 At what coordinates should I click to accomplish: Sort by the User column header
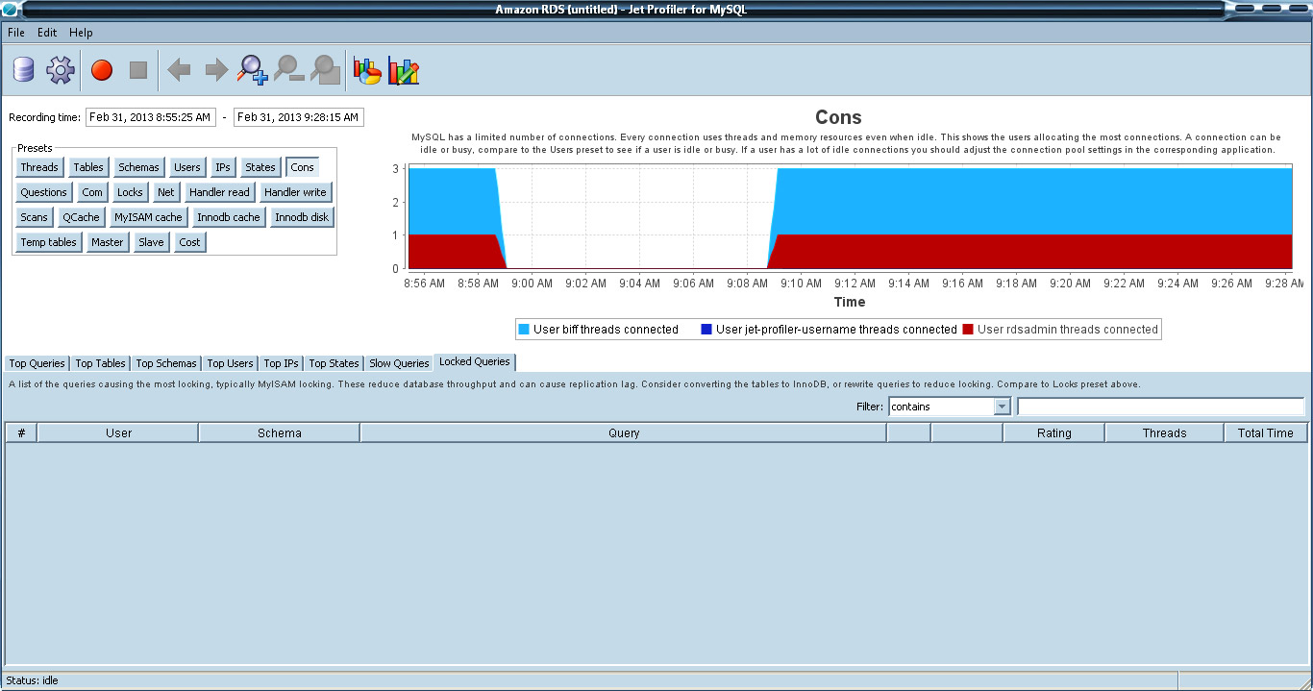[118, 433]
